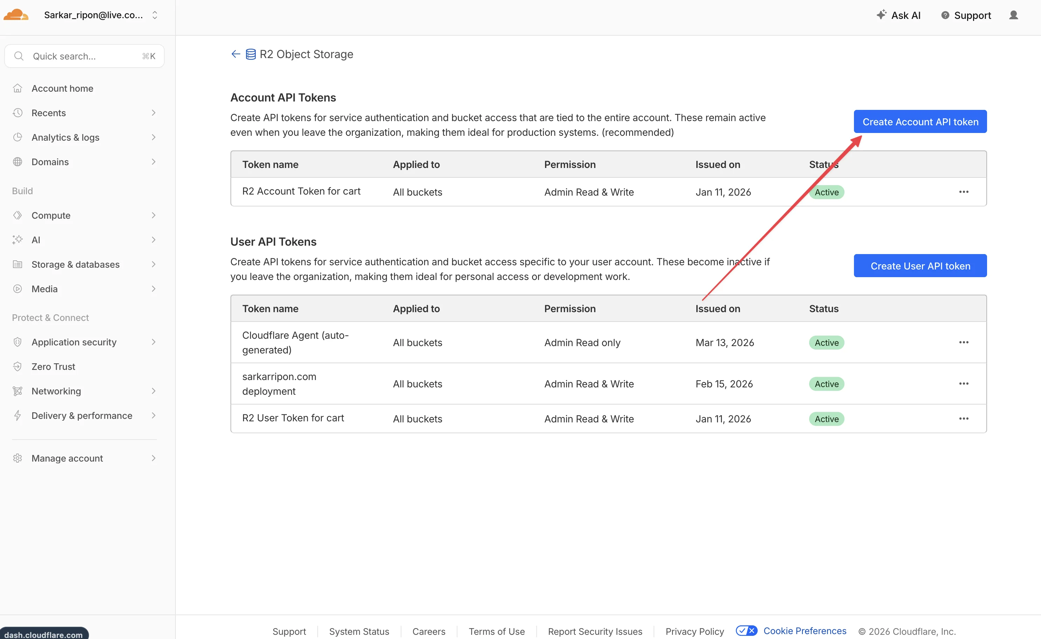This screenshot has width=1041, height=639.
Task: Click the back arrow beside R2 Object Storage
Action: 236,54
